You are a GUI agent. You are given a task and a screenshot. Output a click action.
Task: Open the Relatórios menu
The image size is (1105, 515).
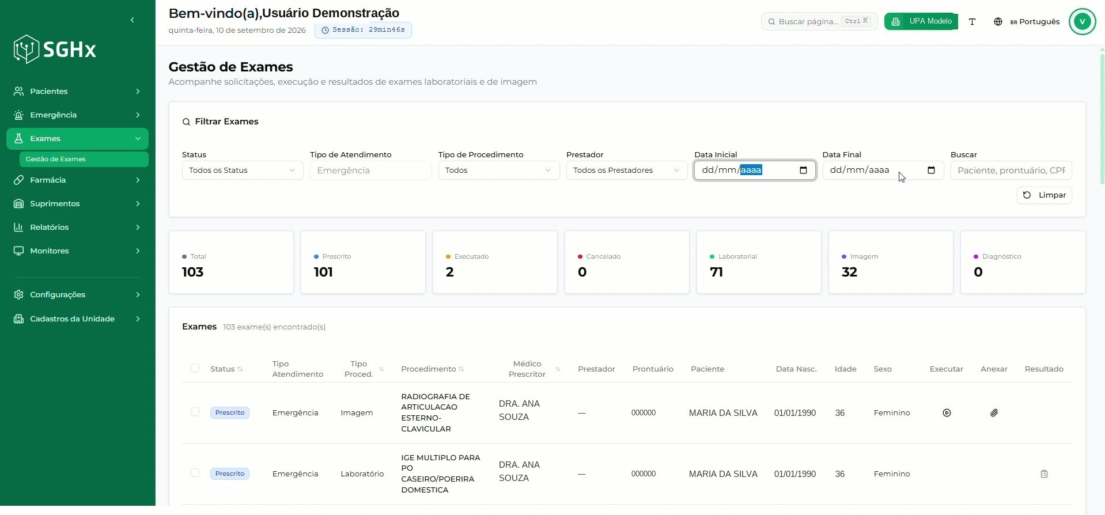[x=77, y=227]
